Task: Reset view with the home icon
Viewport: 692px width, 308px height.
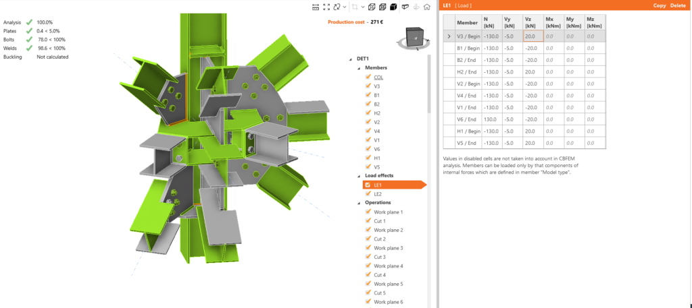Action: [x=427, y=7]
